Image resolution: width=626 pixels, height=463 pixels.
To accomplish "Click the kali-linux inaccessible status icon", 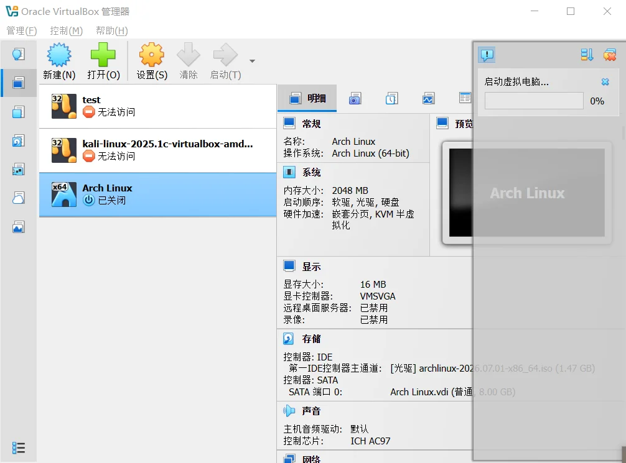I will (x=88, y=156).
